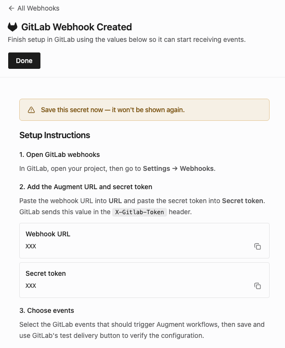Click the Choose events step title
The height and width of the screenshot is (348, 285).
click(x=47, y=310)
